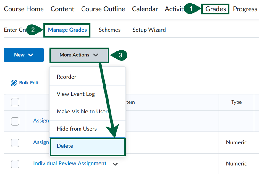This screenshot has width=259, height=174.
Task: Toggle the select-all checkbox in table header
Action: click(x=15, y=102)
